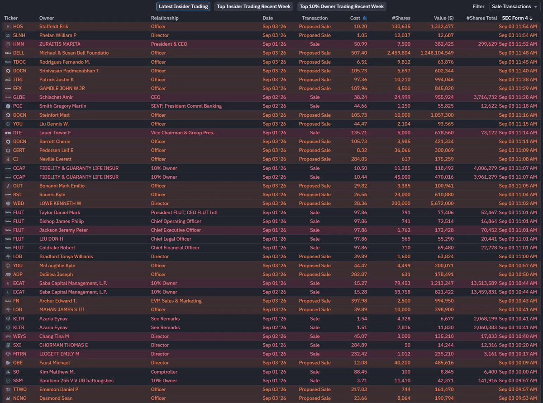Click the DTE company logo icon
The height and width of the screenshot is (403, 543).
(x=8, y=133)
